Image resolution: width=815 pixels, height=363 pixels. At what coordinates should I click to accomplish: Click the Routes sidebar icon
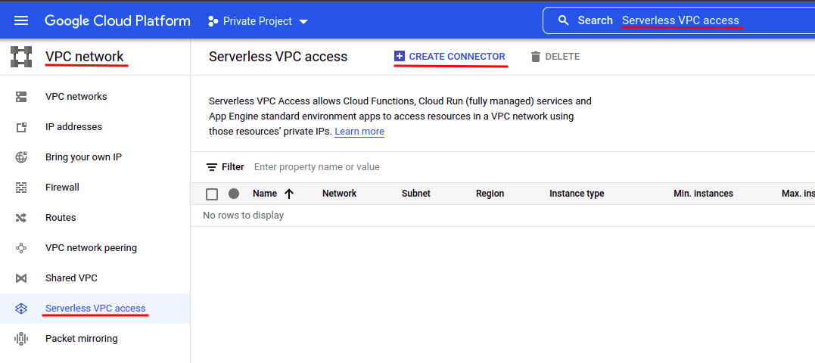(x=21, y=218)
